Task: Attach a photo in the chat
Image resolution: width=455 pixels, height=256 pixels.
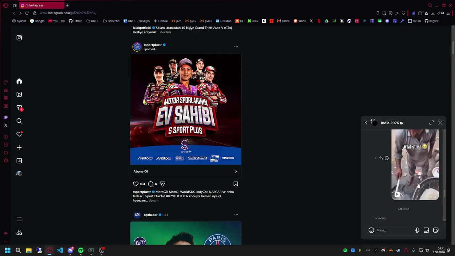Action: (x=426, y=230)
